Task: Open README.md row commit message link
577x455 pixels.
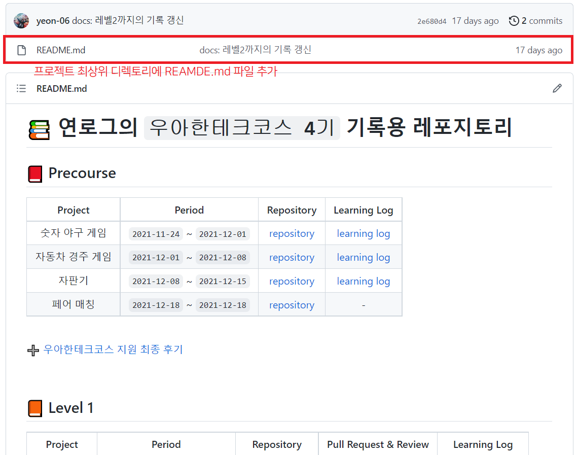Action: [256, 50]
